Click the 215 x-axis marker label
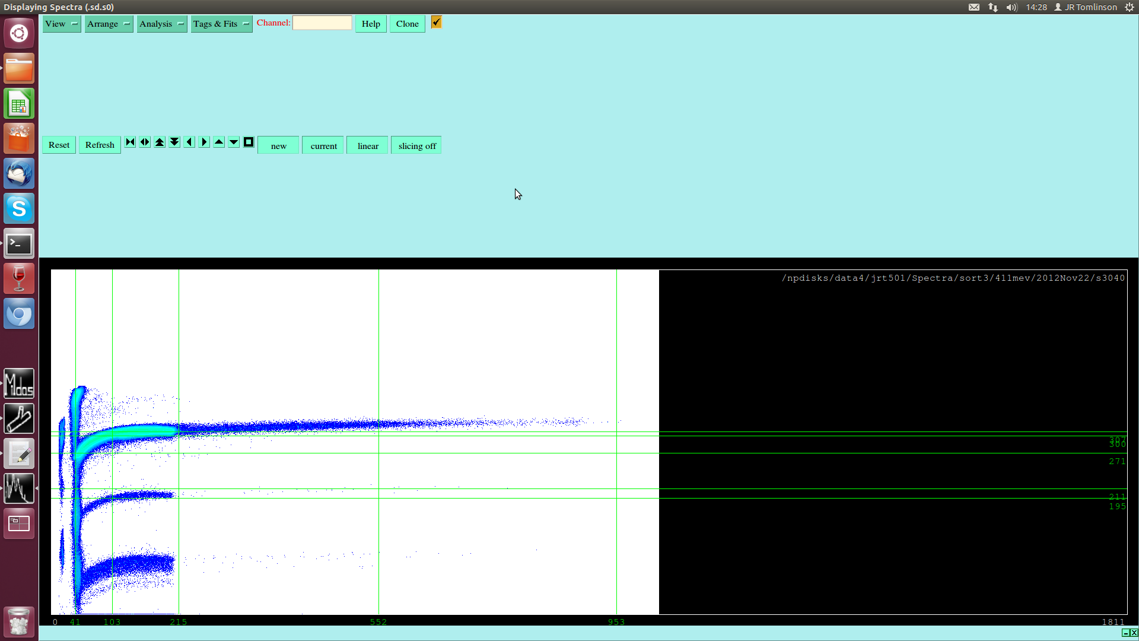Screen dimensions: 1139x641 [179, 622]
